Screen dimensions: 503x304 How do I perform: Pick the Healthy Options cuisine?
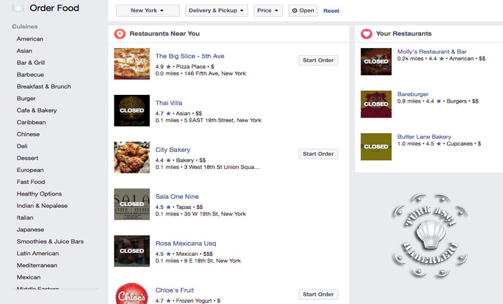[39, 194]
